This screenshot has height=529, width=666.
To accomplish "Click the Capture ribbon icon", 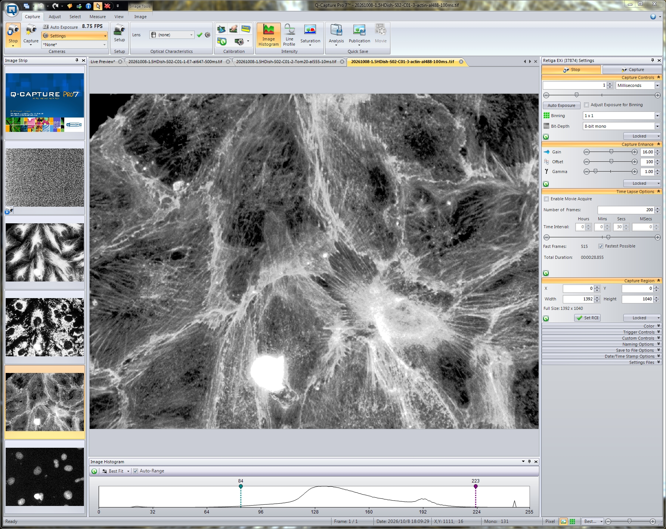I will 31,35.
